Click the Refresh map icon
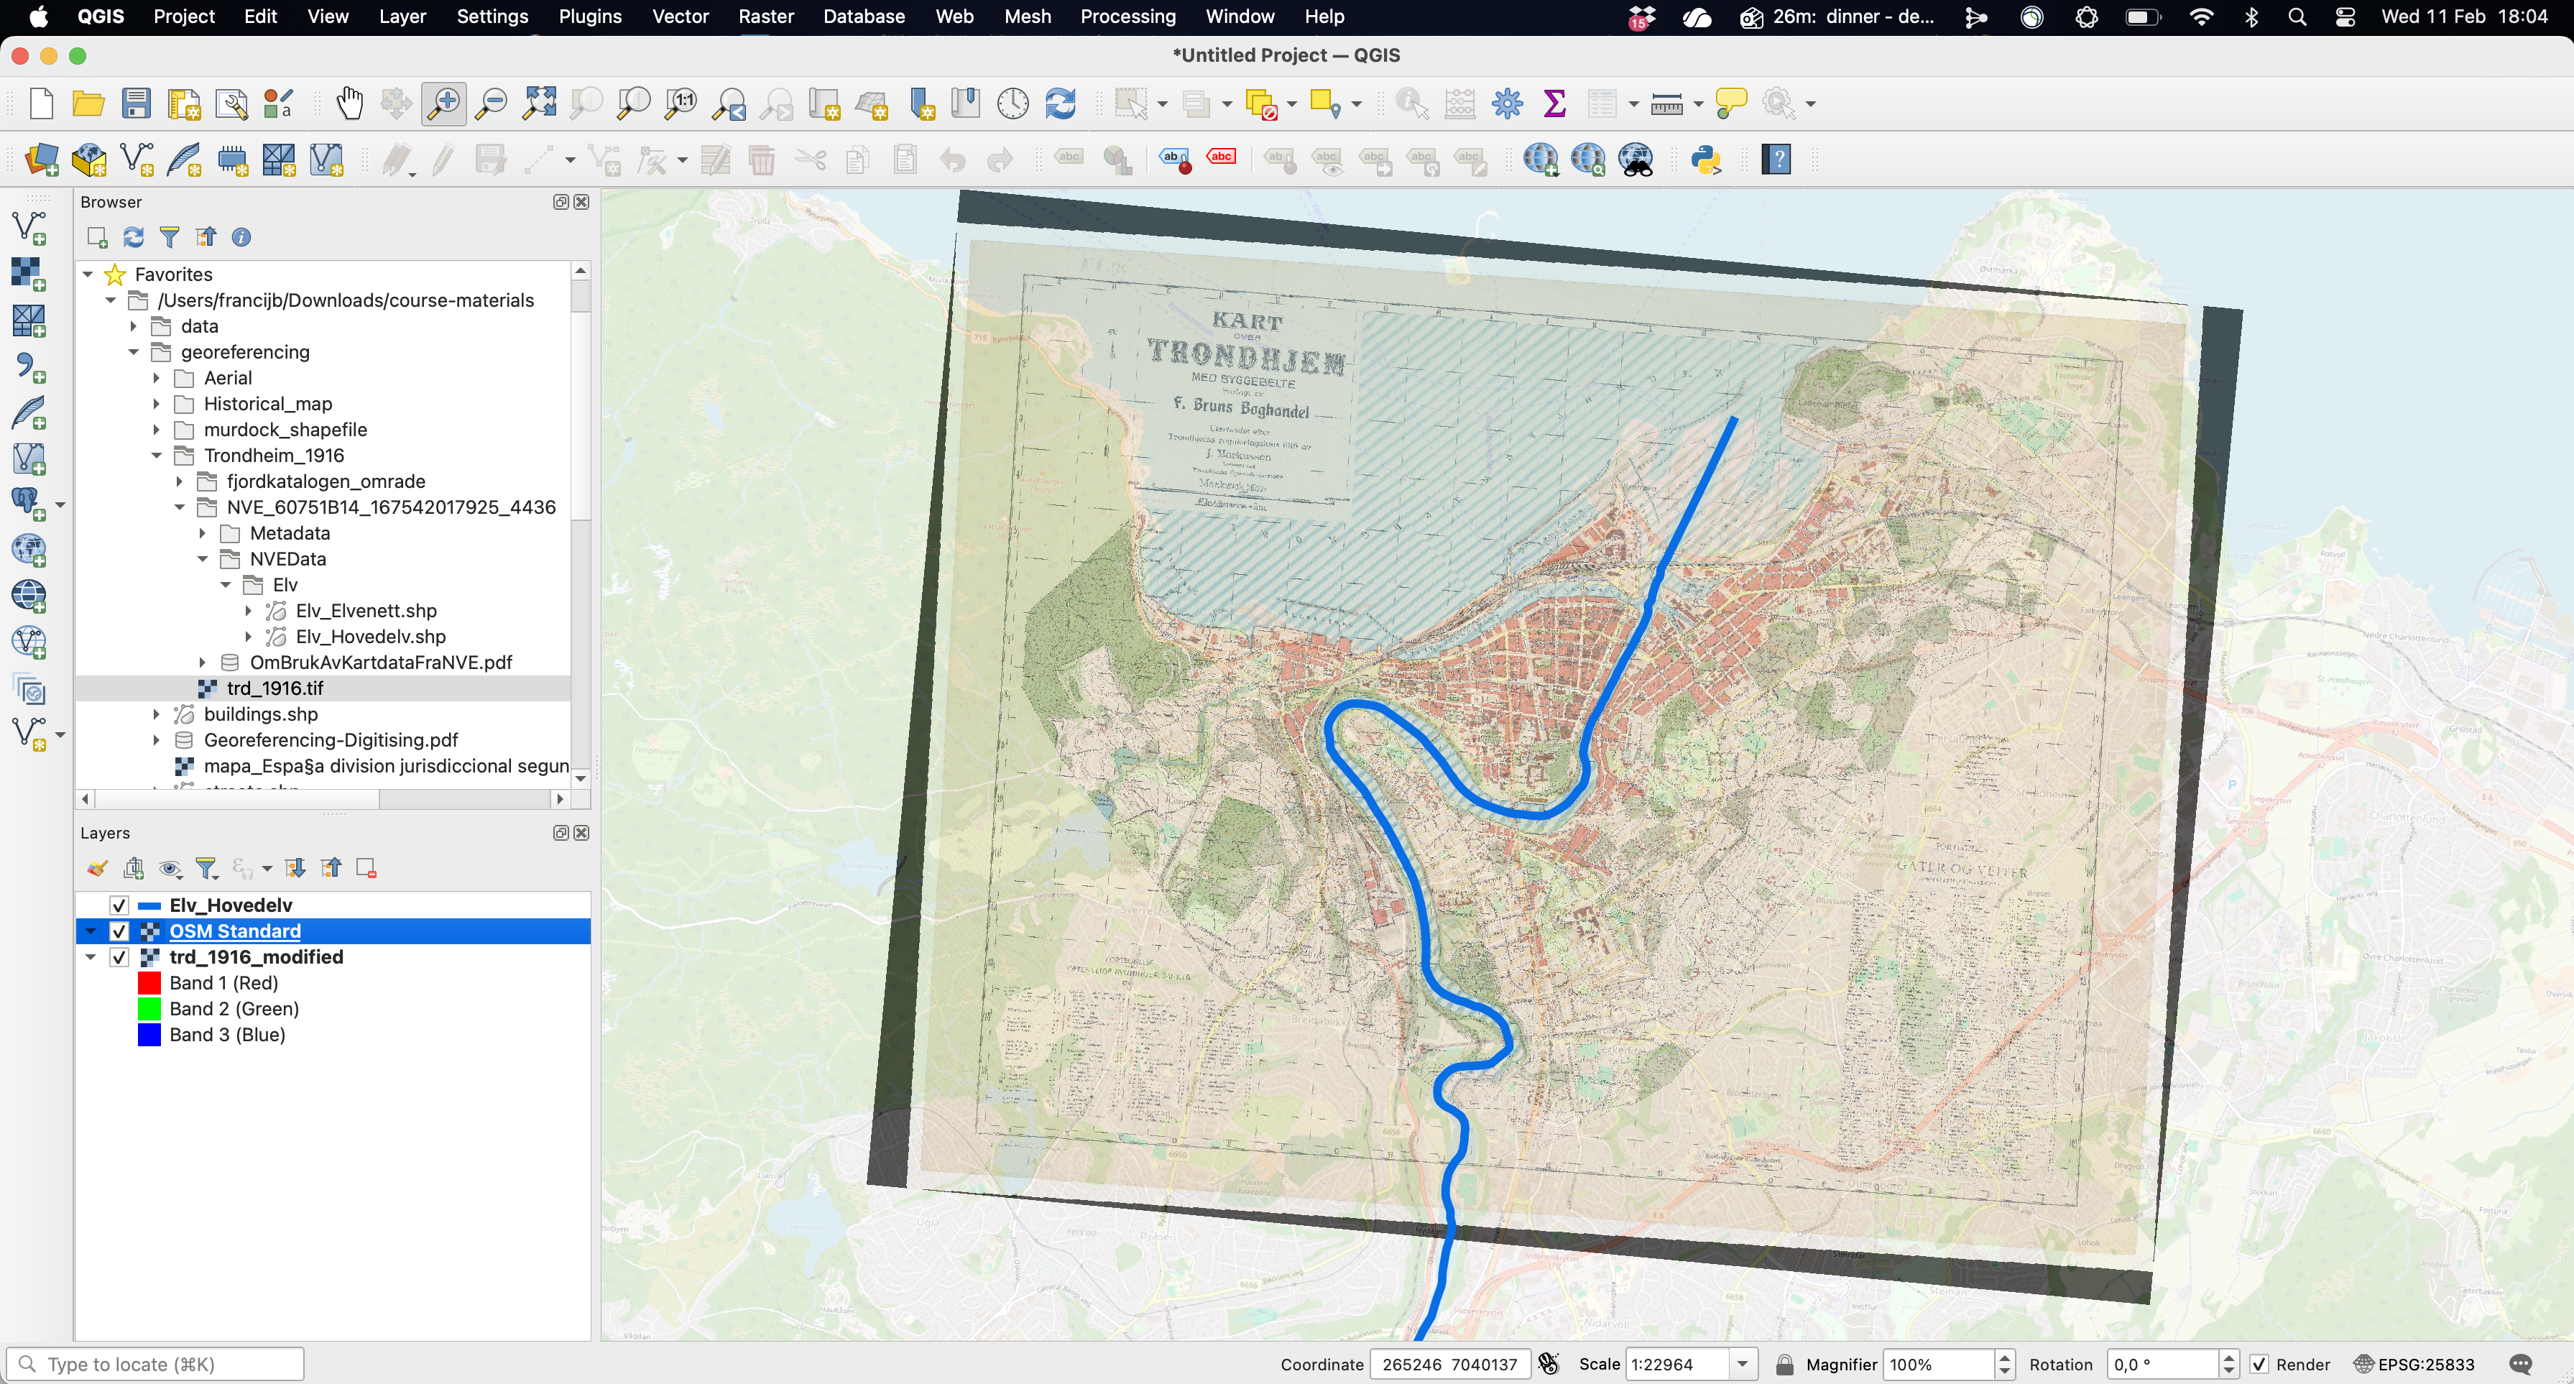Screen dimensions: 2574x1384 coord(1060,104)
